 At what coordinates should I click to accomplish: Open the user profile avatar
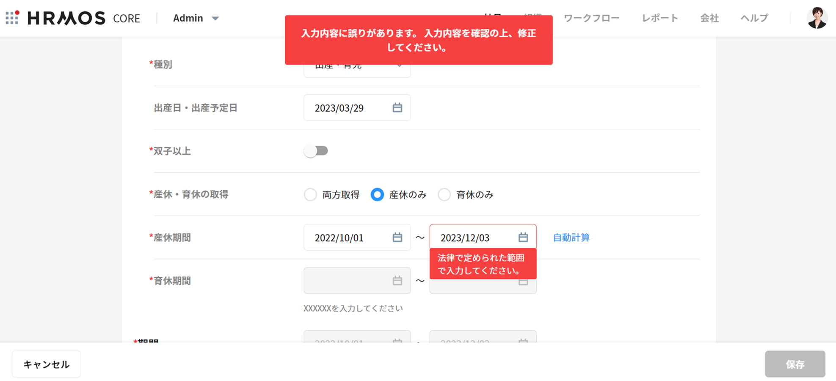[x=817, y=18]
